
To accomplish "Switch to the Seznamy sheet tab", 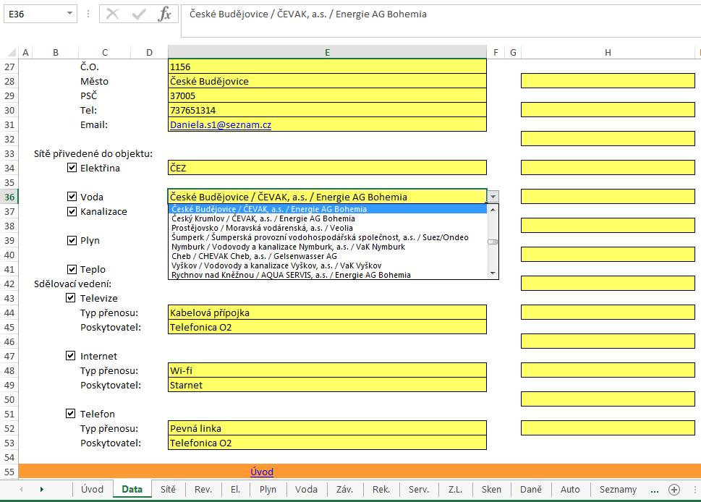I will pos(619,490).
